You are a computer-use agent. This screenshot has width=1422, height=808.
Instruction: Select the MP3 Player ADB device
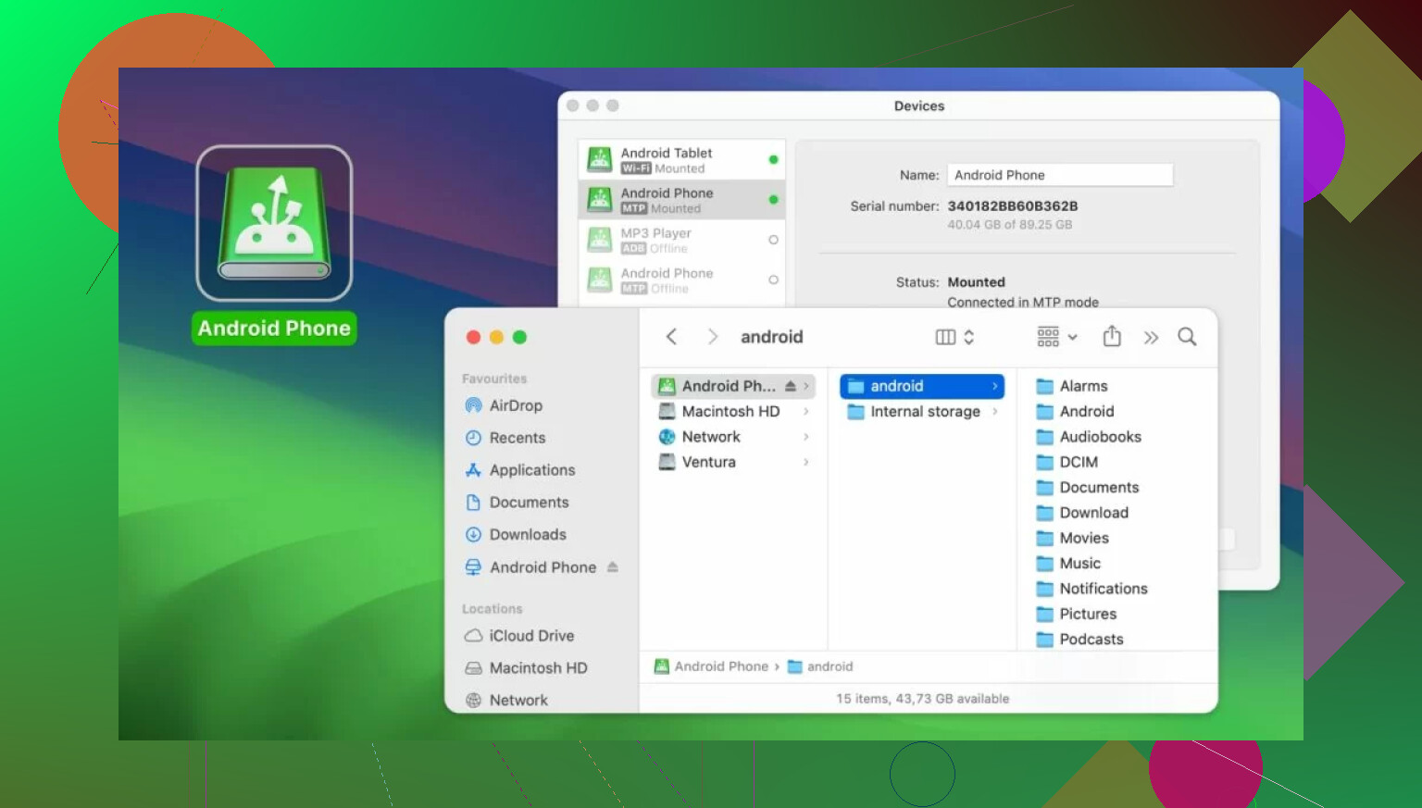(681, 240)
